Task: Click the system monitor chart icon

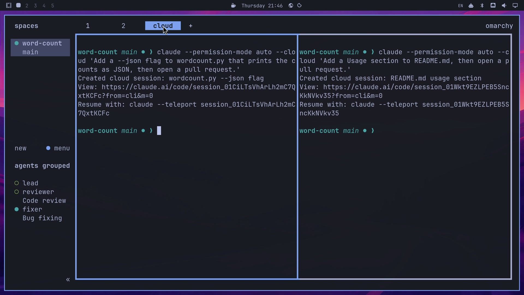Action: [x=493, y=5]
